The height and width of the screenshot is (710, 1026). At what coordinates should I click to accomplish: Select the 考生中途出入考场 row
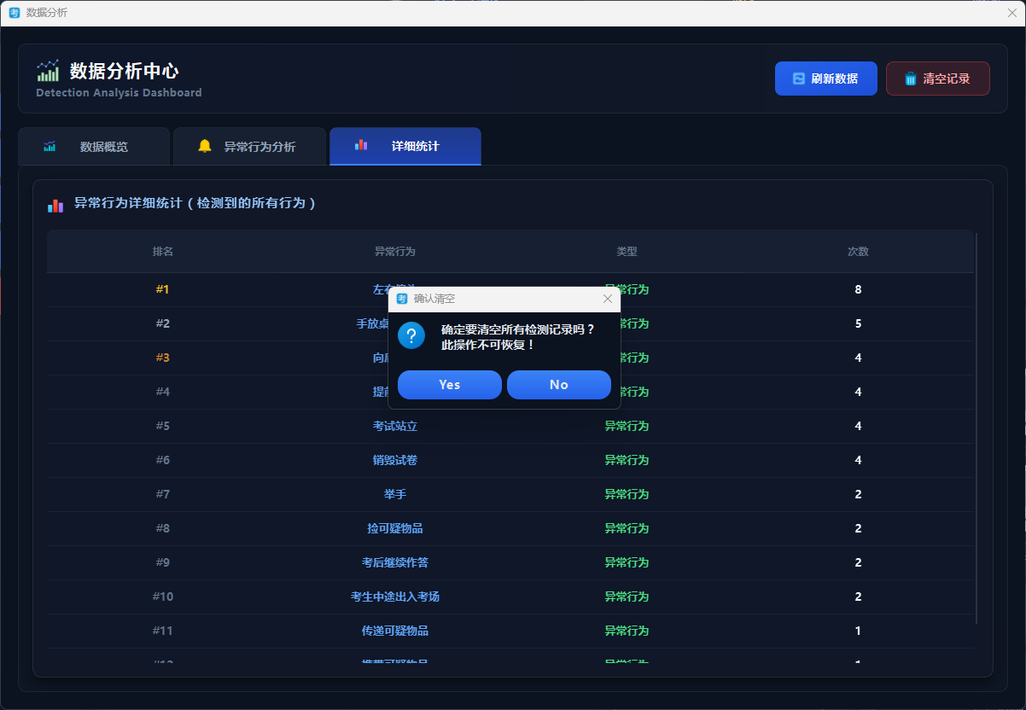pyautogui.click(x=395, y=597)
